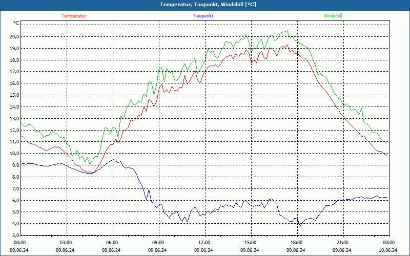
Task: Select the 18:00 time axis label
Action: (x=297, y=243)
